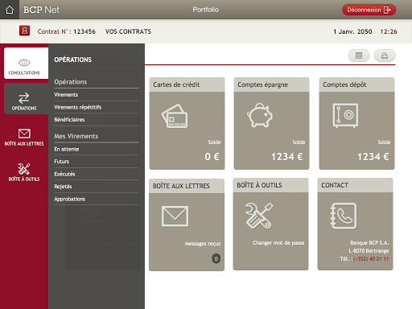This screenshot has width=412, height=309.
Task: Open the Cartes de crédit tile
Action: pos(187,123)
